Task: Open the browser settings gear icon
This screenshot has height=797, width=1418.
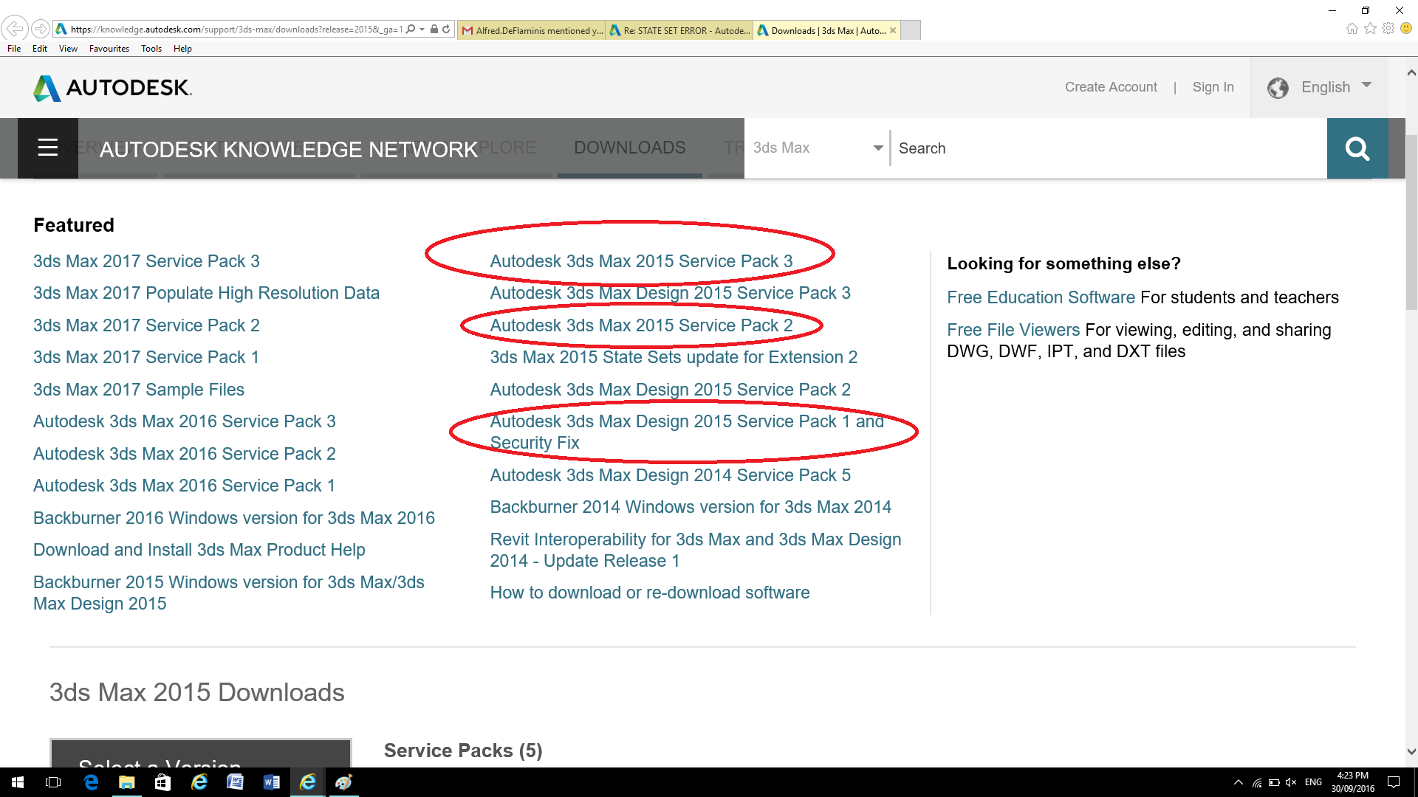Action: [1388, 29]
